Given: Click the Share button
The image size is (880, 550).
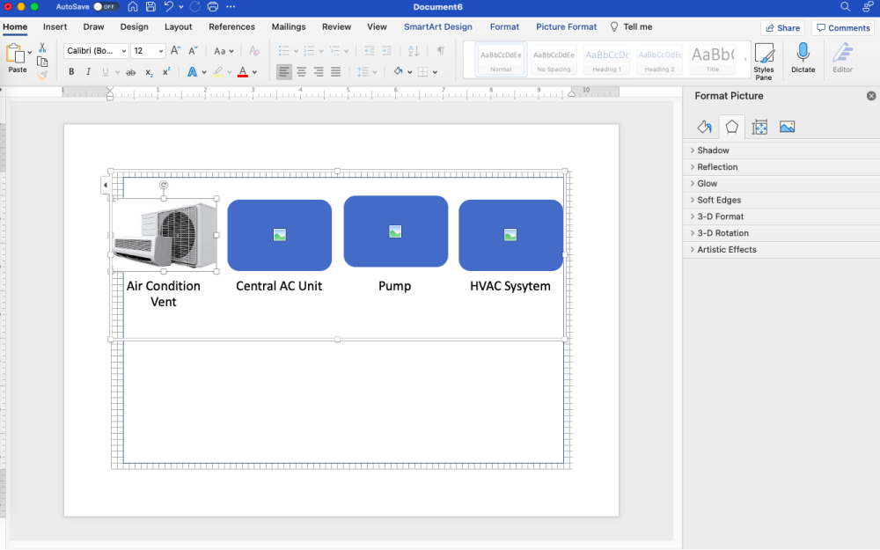Looking at the screenshot, I should pyautogui.click(x=781, y=26).
